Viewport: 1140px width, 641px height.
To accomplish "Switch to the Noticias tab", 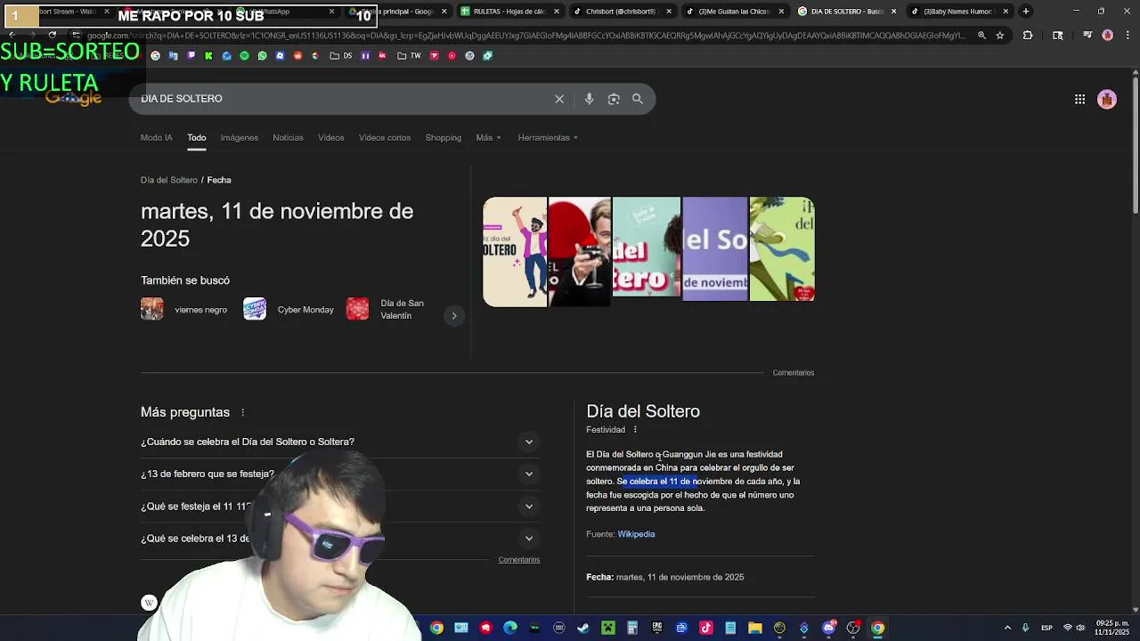I will point(288,138).
